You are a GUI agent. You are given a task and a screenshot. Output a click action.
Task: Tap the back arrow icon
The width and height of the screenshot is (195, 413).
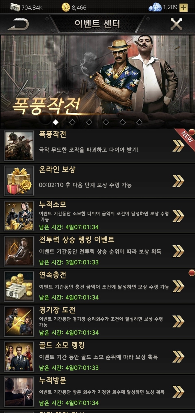[18, 24]
